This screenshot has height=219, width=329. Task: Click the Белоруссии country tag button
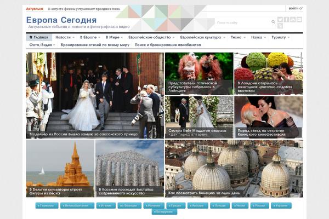pos(164,212)
